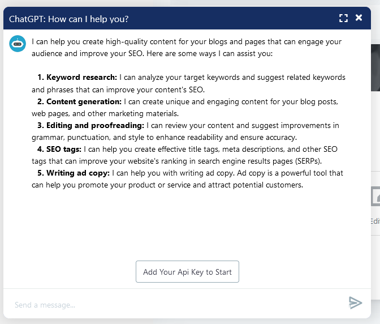380x324 pixels.
Task: Click the Editing and proofreading heading
Action: tap(95, 125)
